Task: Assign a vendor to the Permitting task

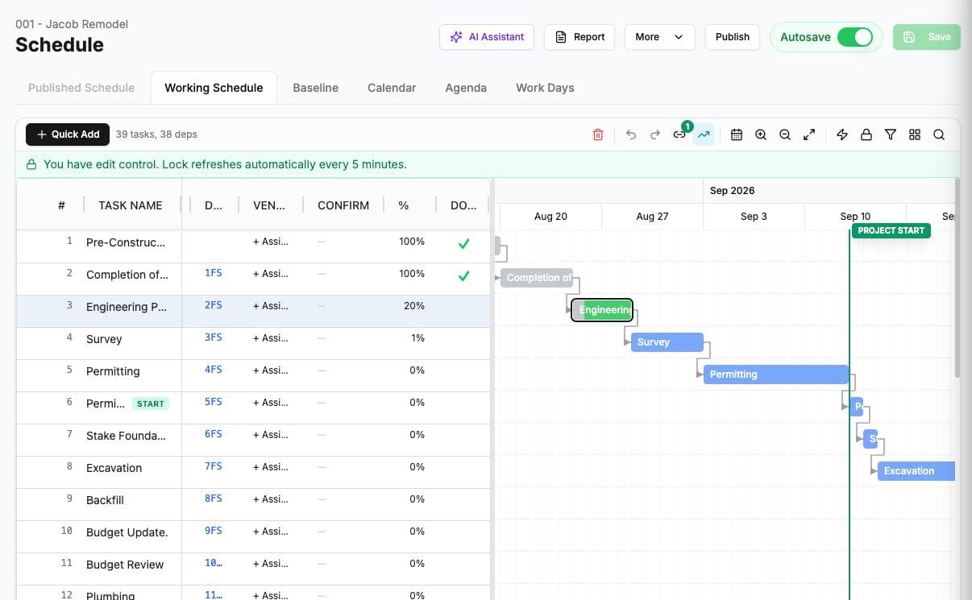Action: [271, 370]
